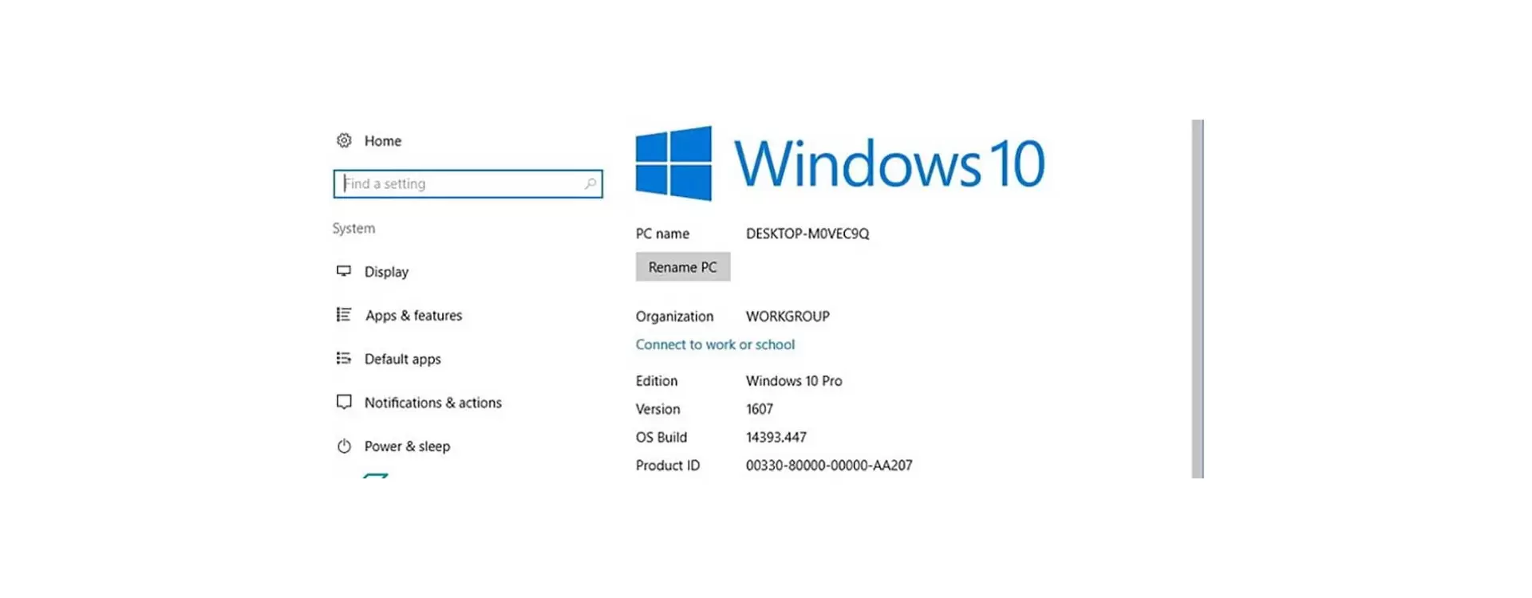Viewport: 1532px width, 598px height.
Task: Click the Version label
Action: click(658, 409)
